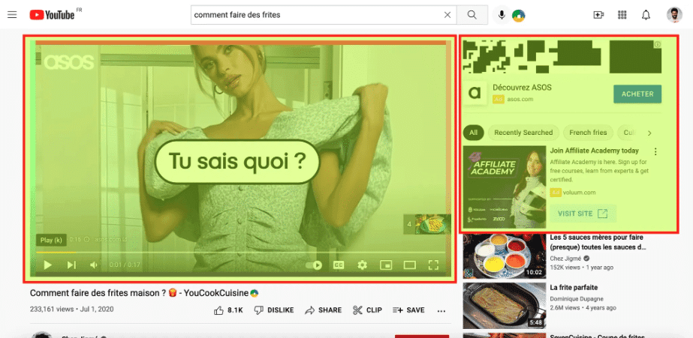Viewport: 693px width, 338px height.
Task: Click the DISLIKE button
Action: point(274,310)
